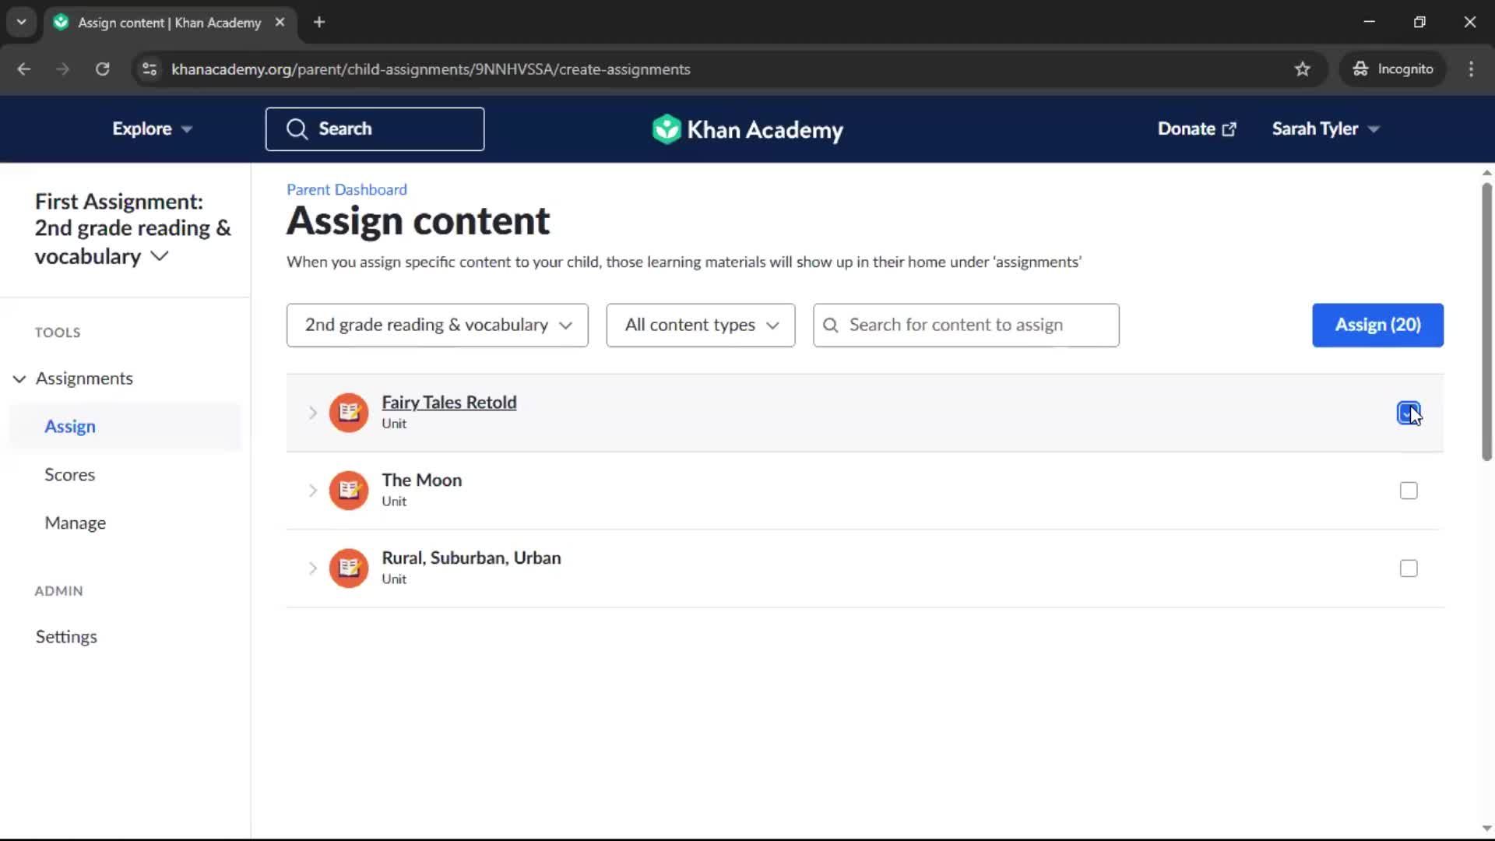Image resolution: width=1495 pixels, height=841 pixels.
Task: Expand The Moon unit chevron
Action: (x=312, y=491)
